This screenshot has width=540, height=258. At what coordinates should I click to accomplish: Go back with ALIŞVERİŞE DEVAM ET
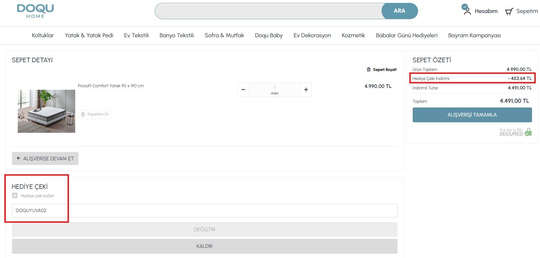(45, 158)
